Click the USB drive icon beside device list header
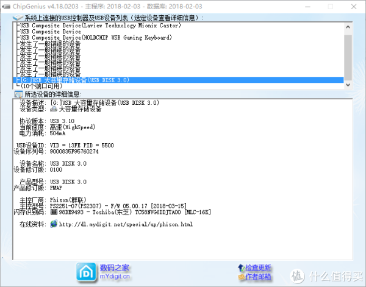 coord(18,18)
